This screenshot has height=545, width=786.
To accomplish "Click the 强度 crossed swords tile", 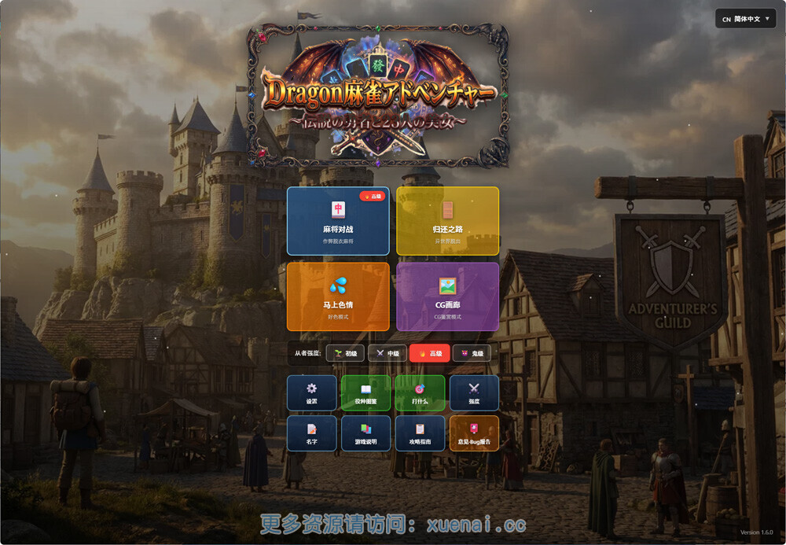I will coord(474,392).
